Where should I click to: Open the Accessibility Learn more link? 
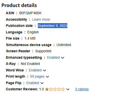(x=41, y=19)
